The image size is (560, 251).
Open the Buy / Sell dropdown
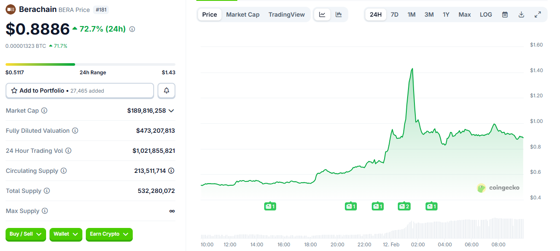click(x=26, y=234)
